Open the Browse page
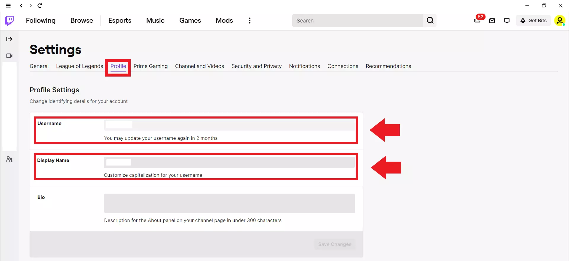Screen dimensions: 569x261 tap(82, 20)
